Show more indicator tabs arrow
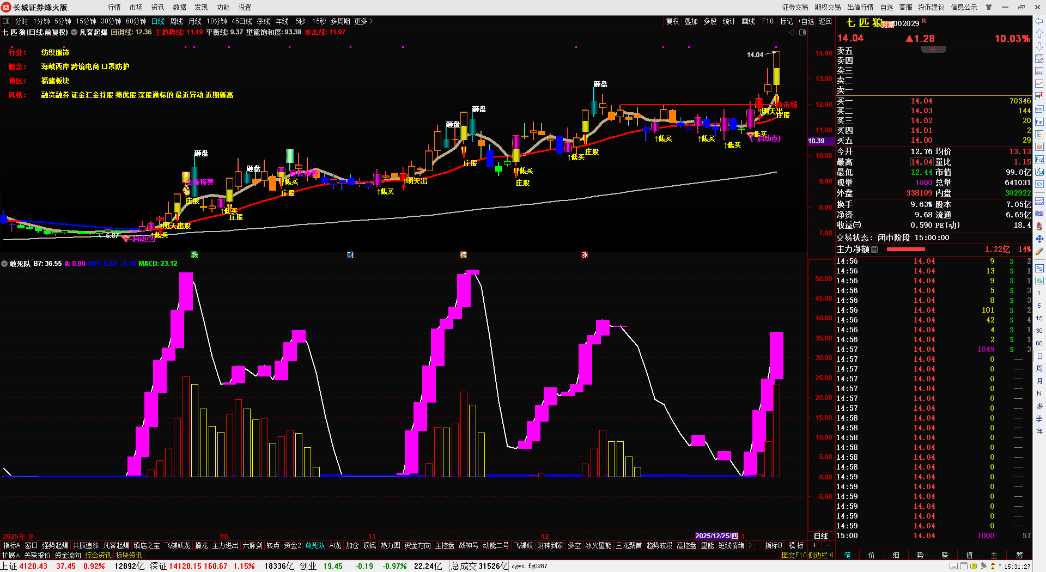Image resolution: width=1046 pixels, height=572 pixels. (x=751, y=545)
